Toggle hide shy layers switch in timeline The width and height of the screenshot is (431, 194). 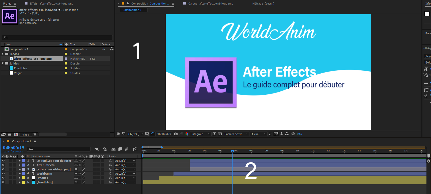tap(113, 149)
